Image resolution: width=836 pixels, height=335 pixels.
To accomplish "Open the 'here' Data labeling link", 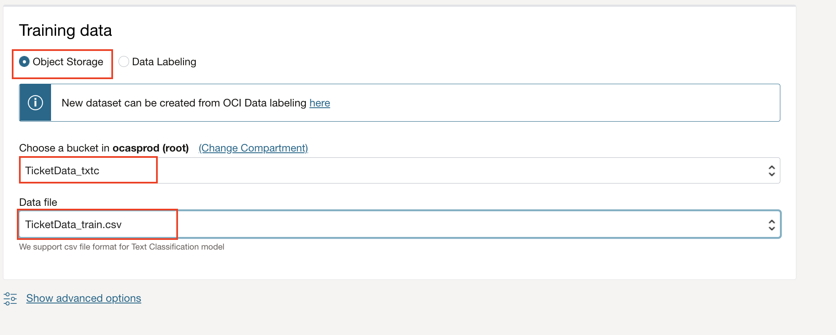I will tap(320, 103).
